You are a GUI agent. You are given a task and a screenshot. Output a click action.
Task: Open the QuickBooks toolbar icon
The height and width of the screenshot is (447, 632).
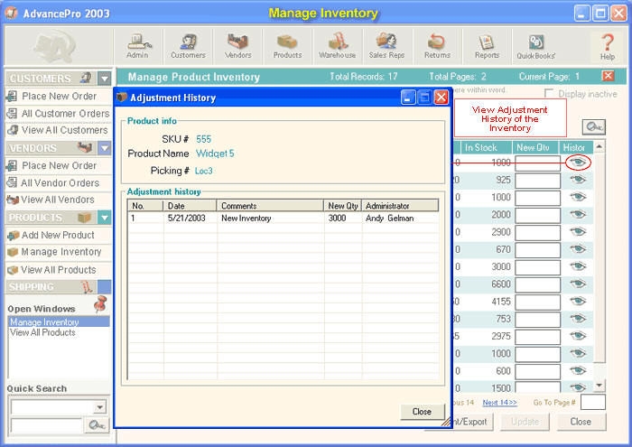(536, 46)
